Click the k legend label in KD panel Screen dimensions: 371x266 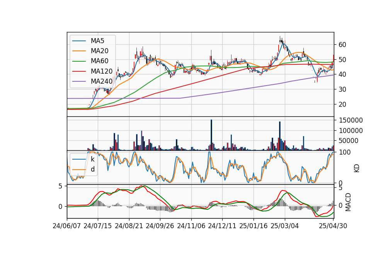[x=92, y=159]
